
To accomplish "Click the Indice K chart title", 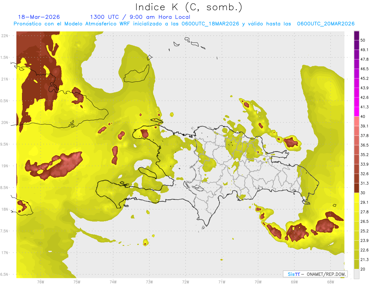I will pos(189,7).
